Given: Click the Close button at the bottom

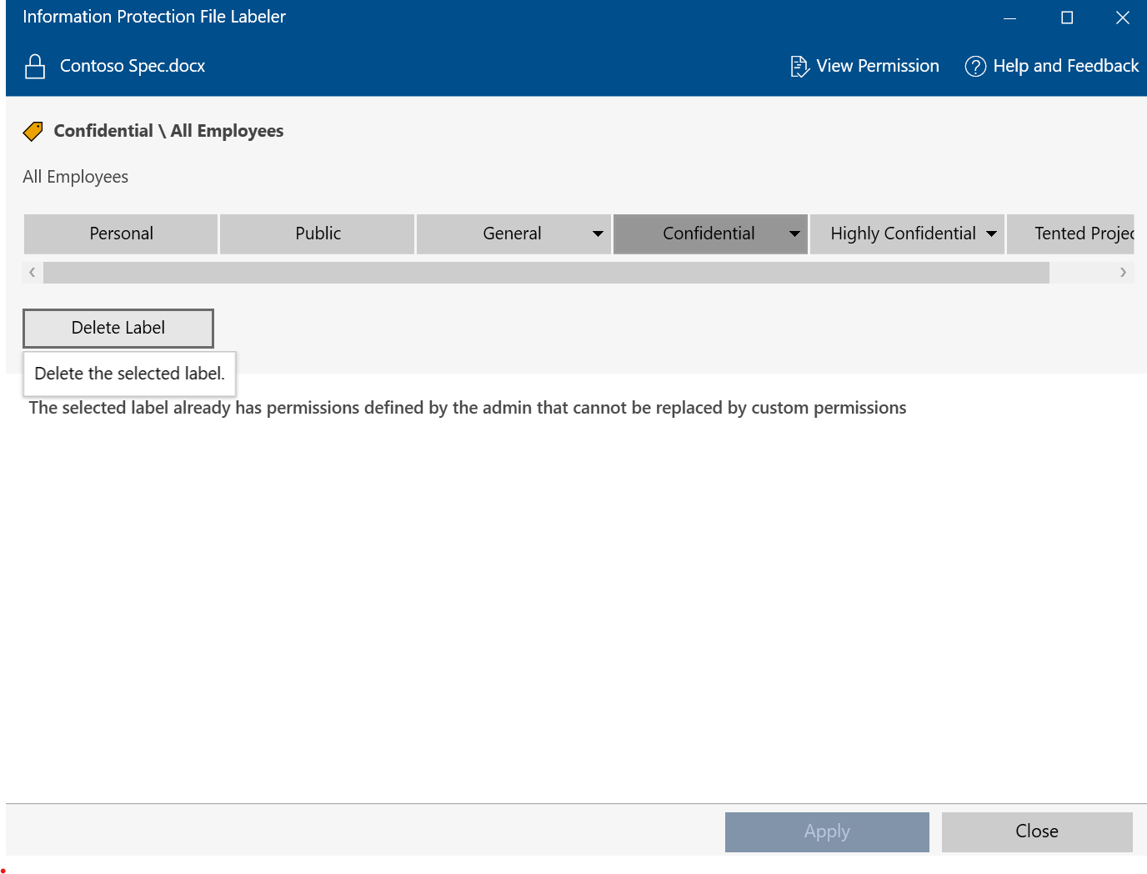Looking at the screenshot, I should pyautogui.click(x=1037, y=831).
